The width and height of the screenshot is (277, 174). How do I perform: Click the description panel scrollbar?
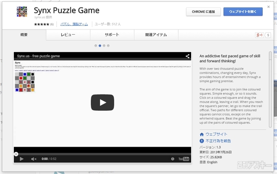click(270, 90)
